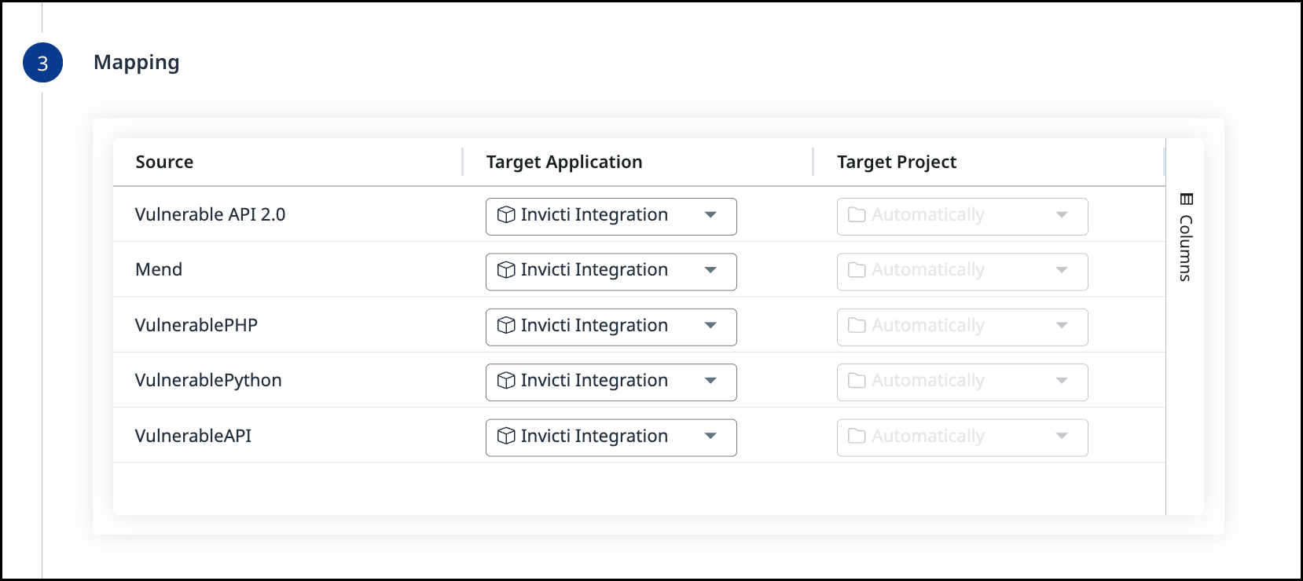
Task: Click the cube icon in the VulnerablePHP row
Action: pos(506,326)
